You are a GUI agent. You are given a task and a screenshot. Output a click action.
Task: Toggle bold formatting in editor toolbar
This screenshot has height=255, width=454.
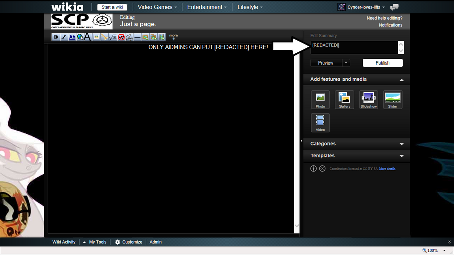click(x=55, y=37)
